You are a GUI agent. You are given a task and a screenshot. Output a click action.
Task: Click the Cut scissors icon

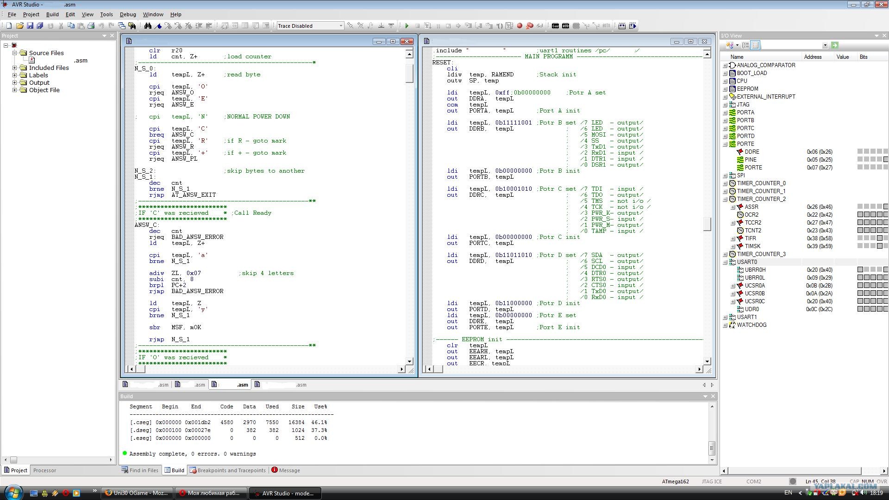click(61, 26)
